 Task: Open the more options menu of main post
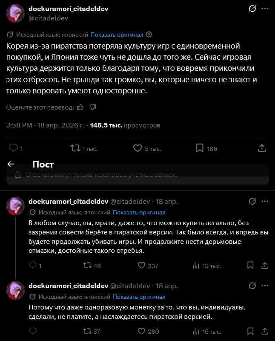pyautogui.click(x=265, y=9)
